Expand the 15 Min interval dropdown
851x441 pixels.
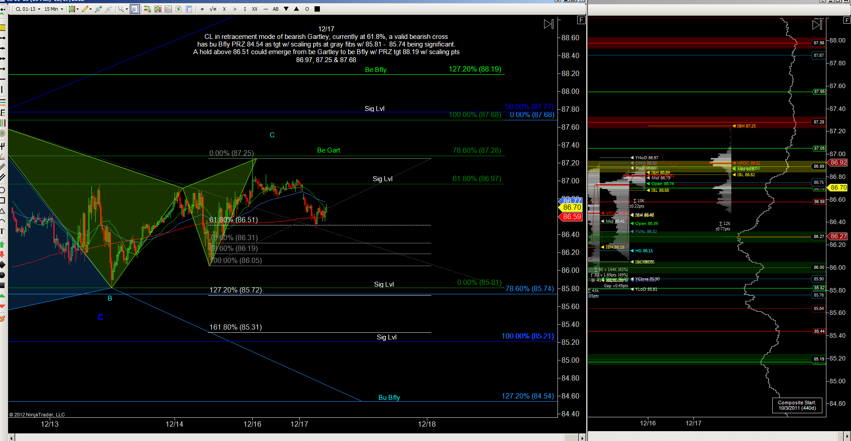pyautogui.click(x=53, y=9)
